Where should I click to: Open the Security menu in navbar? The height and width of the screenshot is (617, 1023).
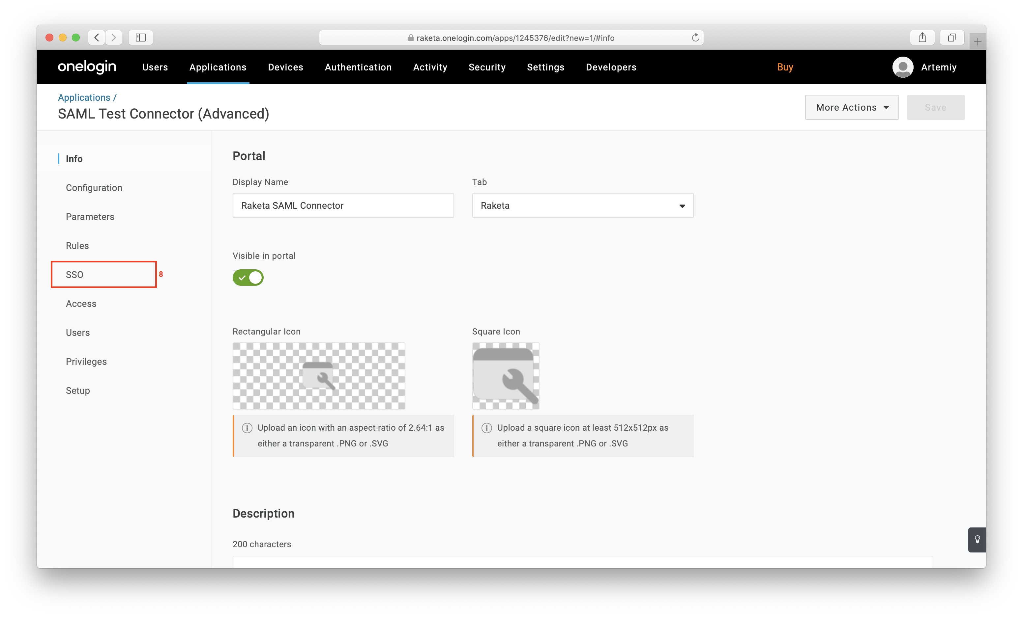(x=486, y=67)
